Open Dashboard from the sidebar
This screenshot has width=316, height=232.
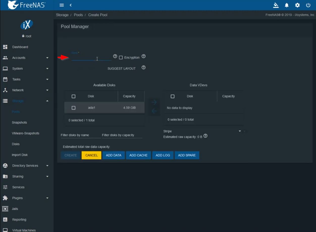coord(20,47)
